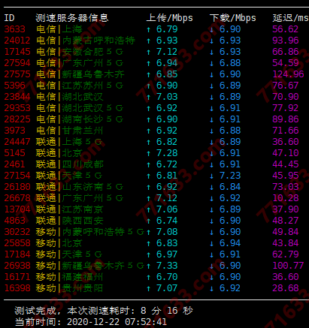This screenshot has width=309, height=328.
Task: Click the 10.28 latency value
Action: coord(286,198)
